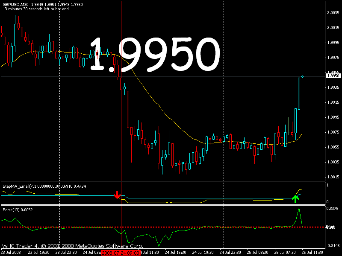Click price scale value 1.9815
Screen dimensions: 342x256
pos(333,177)
